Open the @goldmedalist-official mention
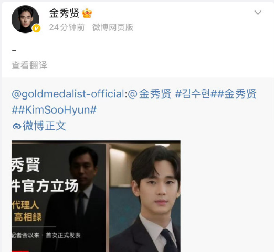The height and width of the screenshot is (252, 274). click(x=68, y=94)
